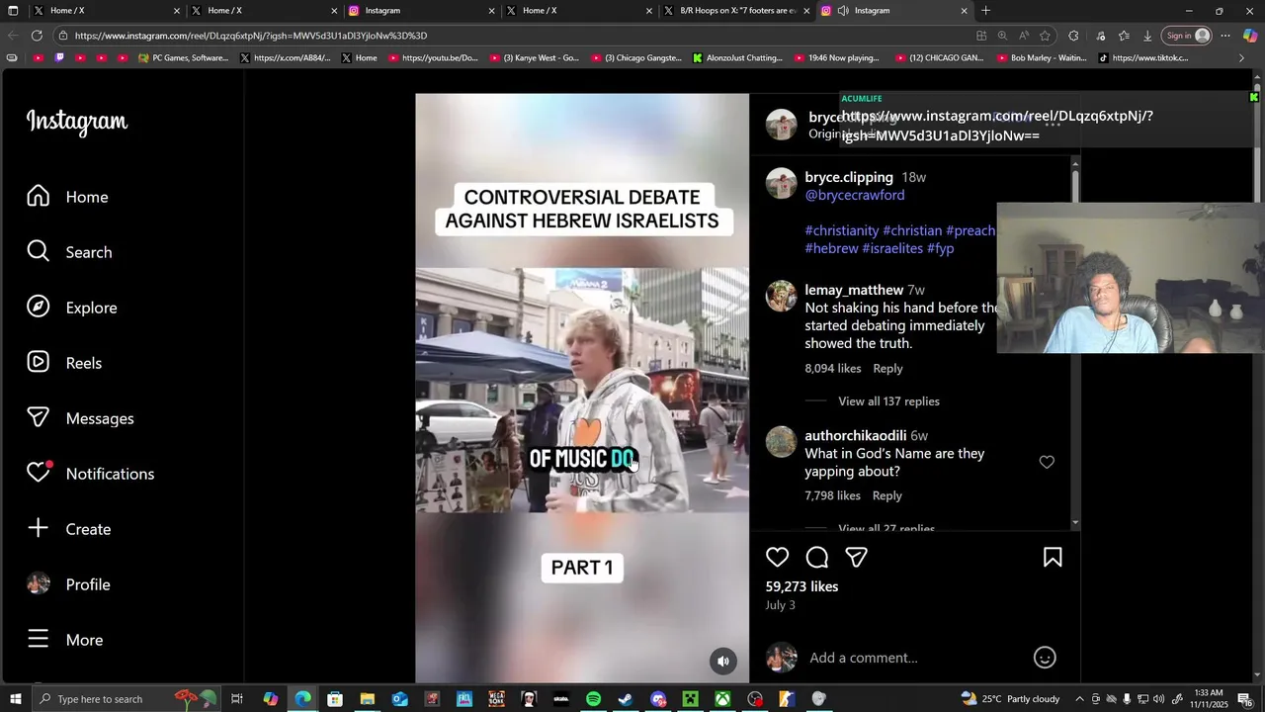Screen dimensions: 1265x712
Task: Open Edge downloads icon
Action: pyautogui.click(x=1147, y=36)
